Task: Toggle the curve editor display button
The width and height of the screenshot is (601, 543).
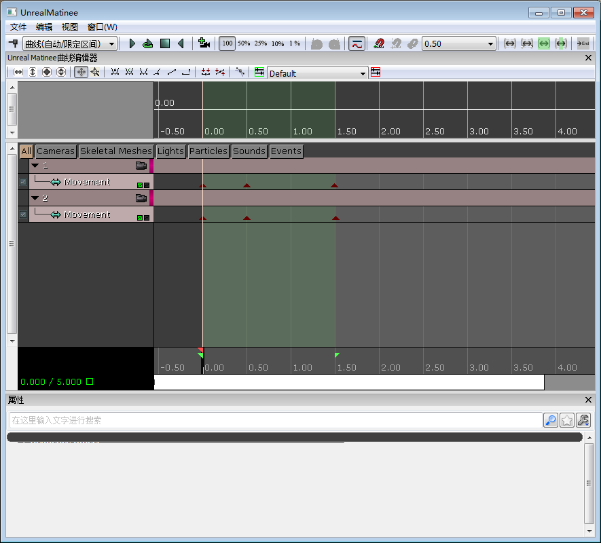Action: pos(357,43)
